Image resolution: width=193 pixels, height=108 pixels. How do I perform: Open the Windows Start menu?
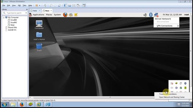5,105
